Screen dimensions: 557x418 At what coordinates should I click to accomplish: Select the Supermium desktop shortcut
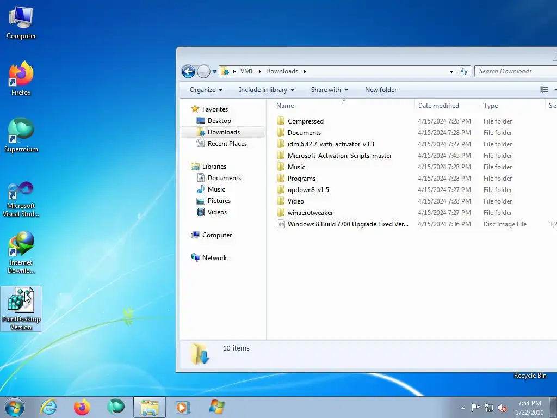click(x=21, y=136)
